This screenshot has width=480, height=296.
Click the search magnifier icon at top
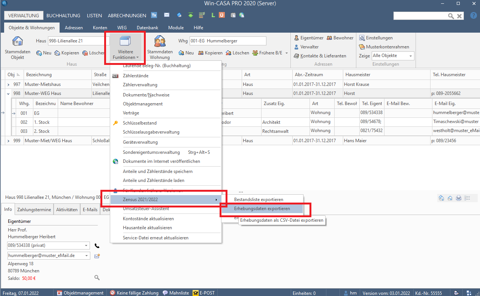[x=451, y=16]
